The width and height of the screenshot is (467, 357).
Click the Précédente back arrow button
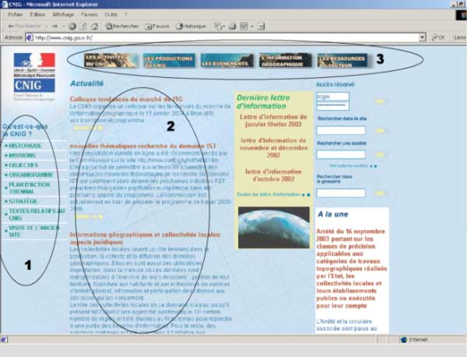[x=24, y=27]
